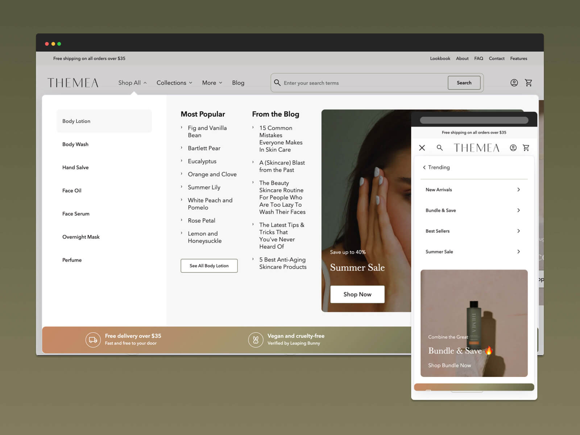Click the search terms input field

[362, 83]
